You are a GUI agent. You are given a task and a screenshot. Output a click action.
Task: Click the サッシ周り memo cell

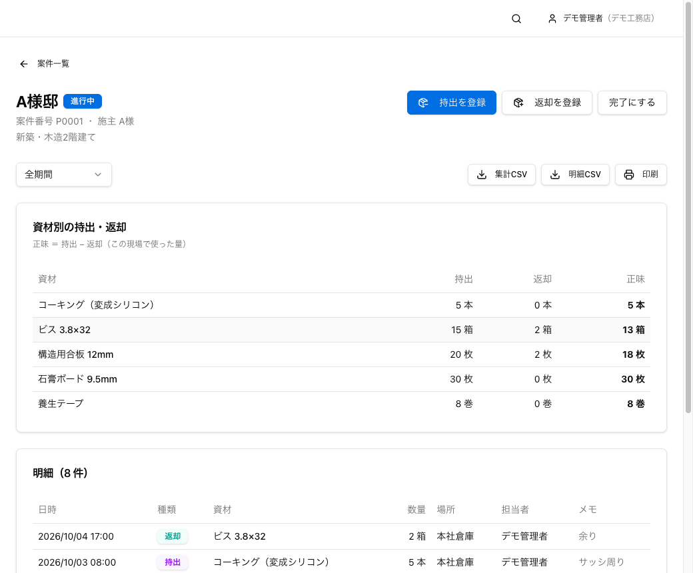(601, 563)
